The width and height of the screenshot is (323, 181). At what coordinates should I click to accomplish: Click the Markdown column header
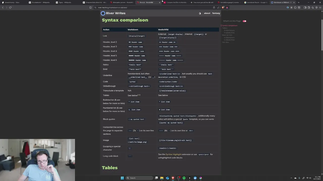pos(133,30)
